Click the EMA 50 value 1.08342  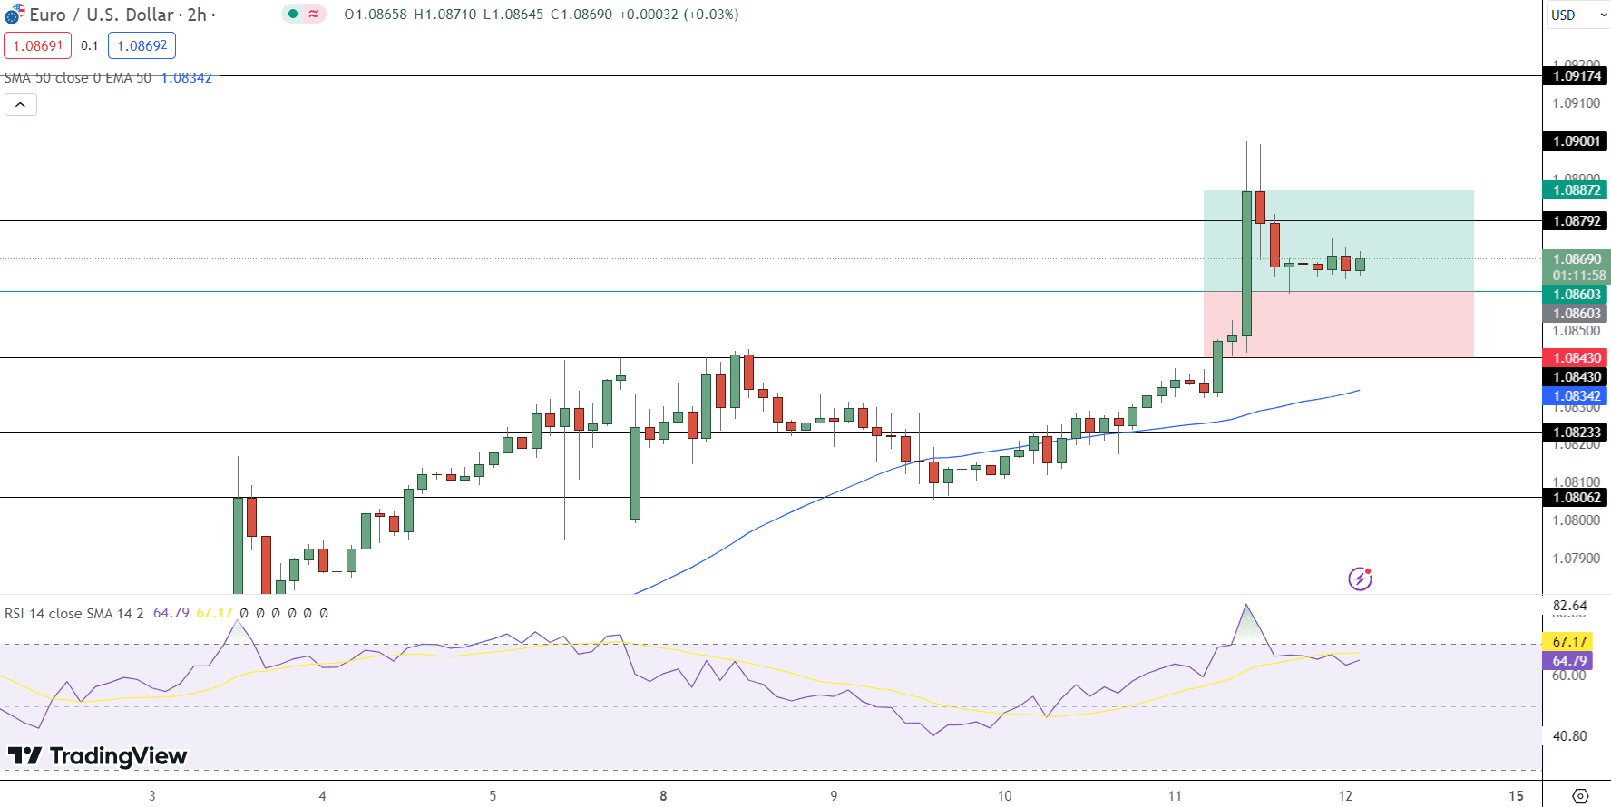[x=186, y=78]
